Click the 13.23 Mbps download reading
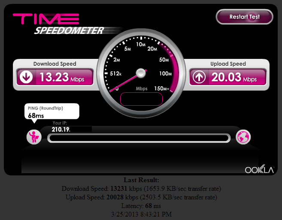This screenshot has height=220, width=282. click(x=62, y=77)
